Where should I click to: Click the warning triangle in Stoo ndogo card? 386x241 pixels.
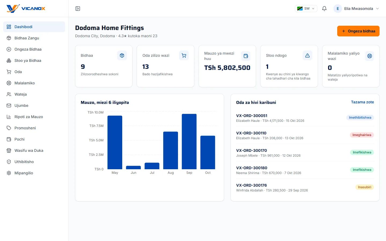click(x=307, y=55)
